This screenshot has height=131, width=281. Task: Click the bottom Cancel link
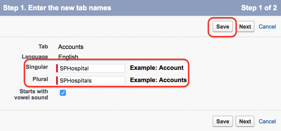point(267,121)
